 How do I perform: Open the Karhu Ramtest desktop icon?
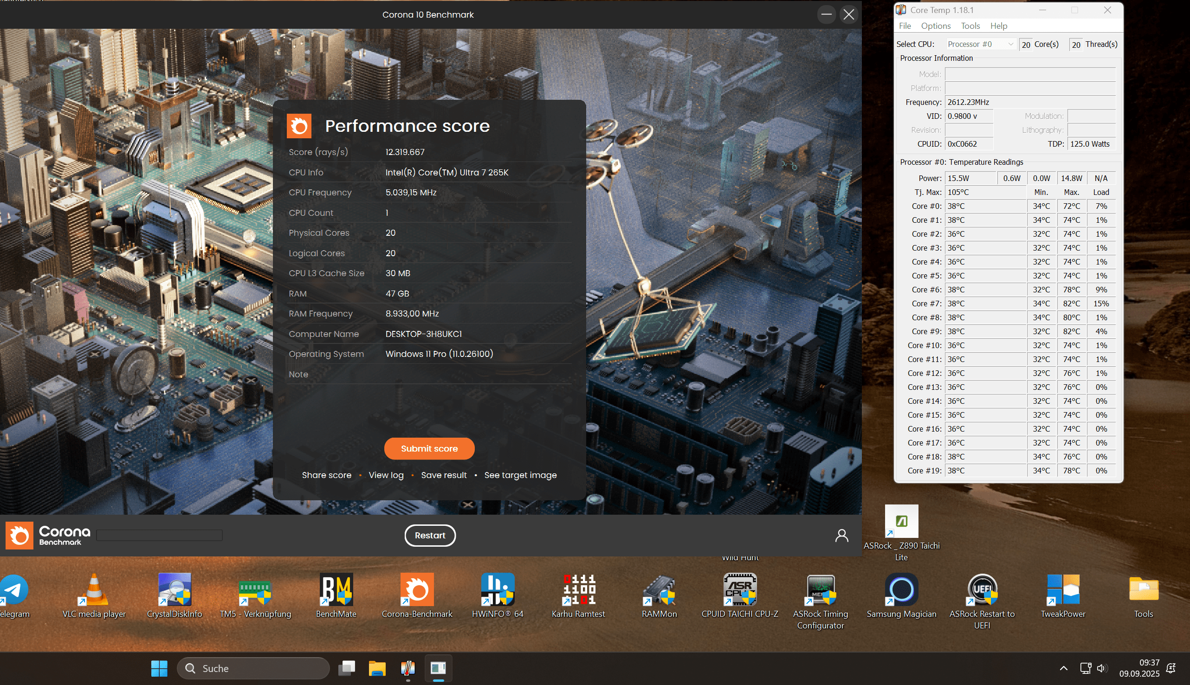[578, 590]
